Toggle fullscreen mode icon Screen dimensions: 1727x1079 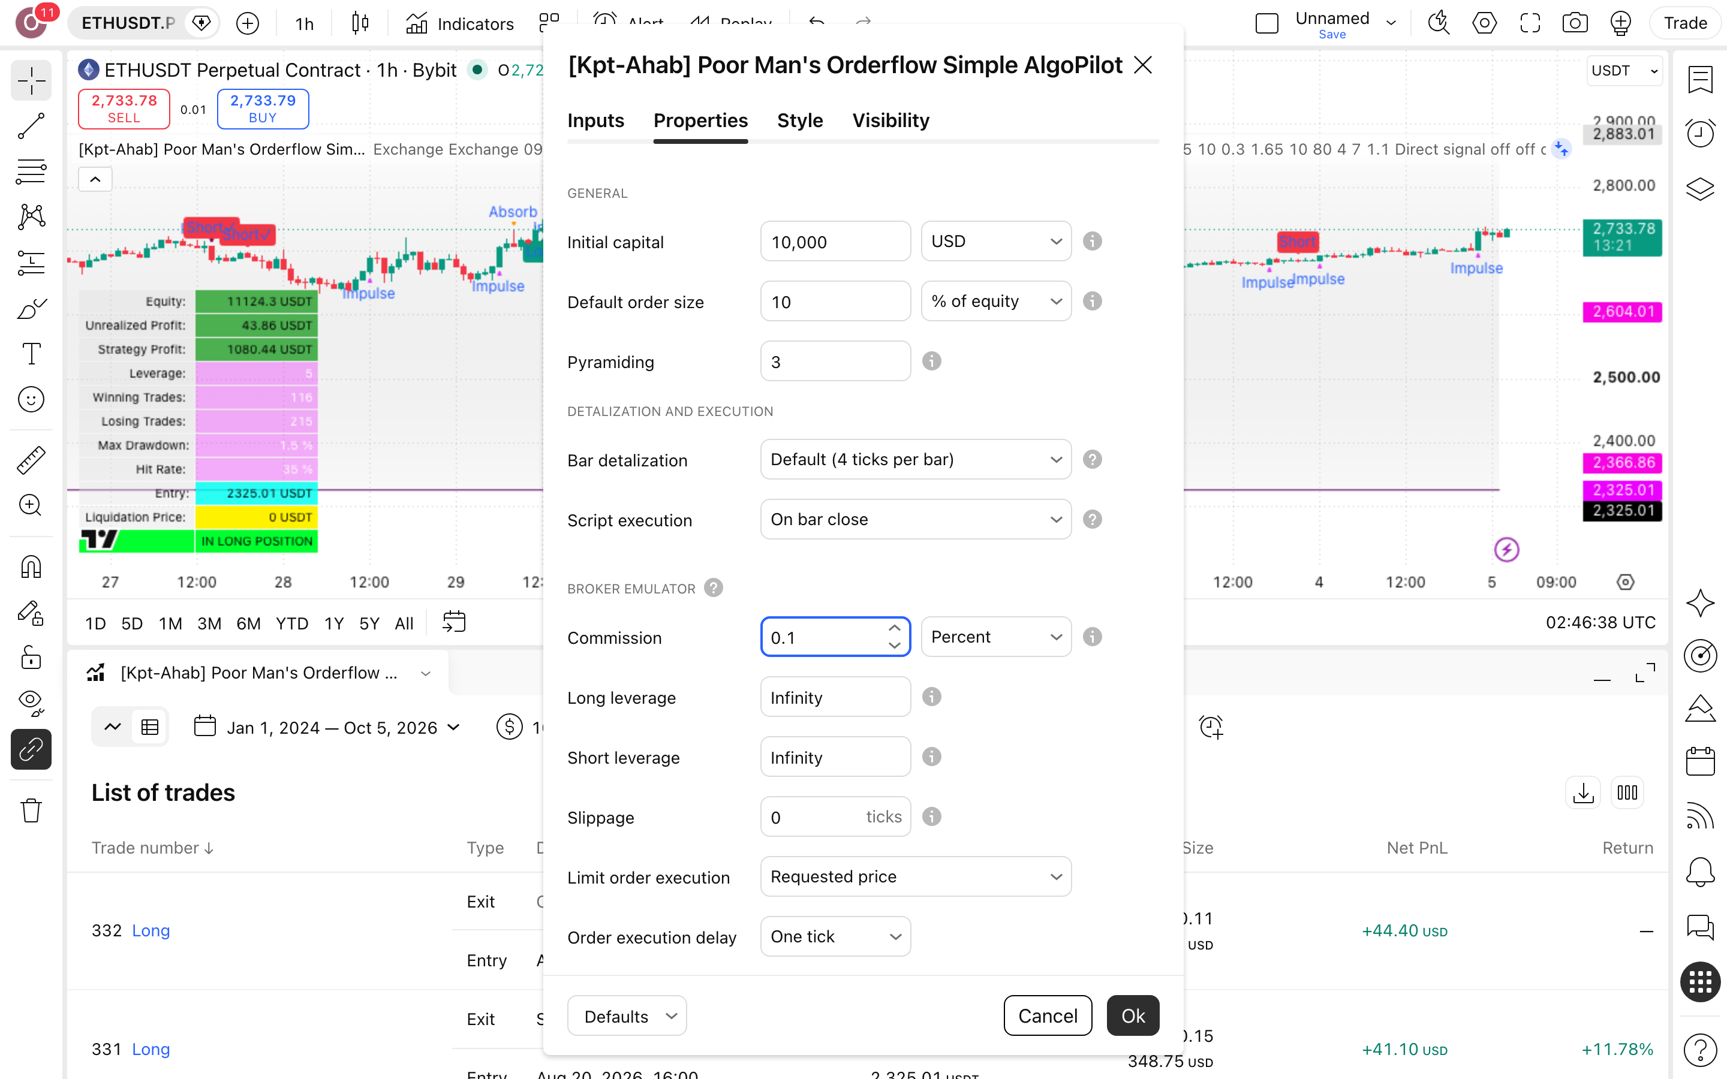(x=1530, y=23)
